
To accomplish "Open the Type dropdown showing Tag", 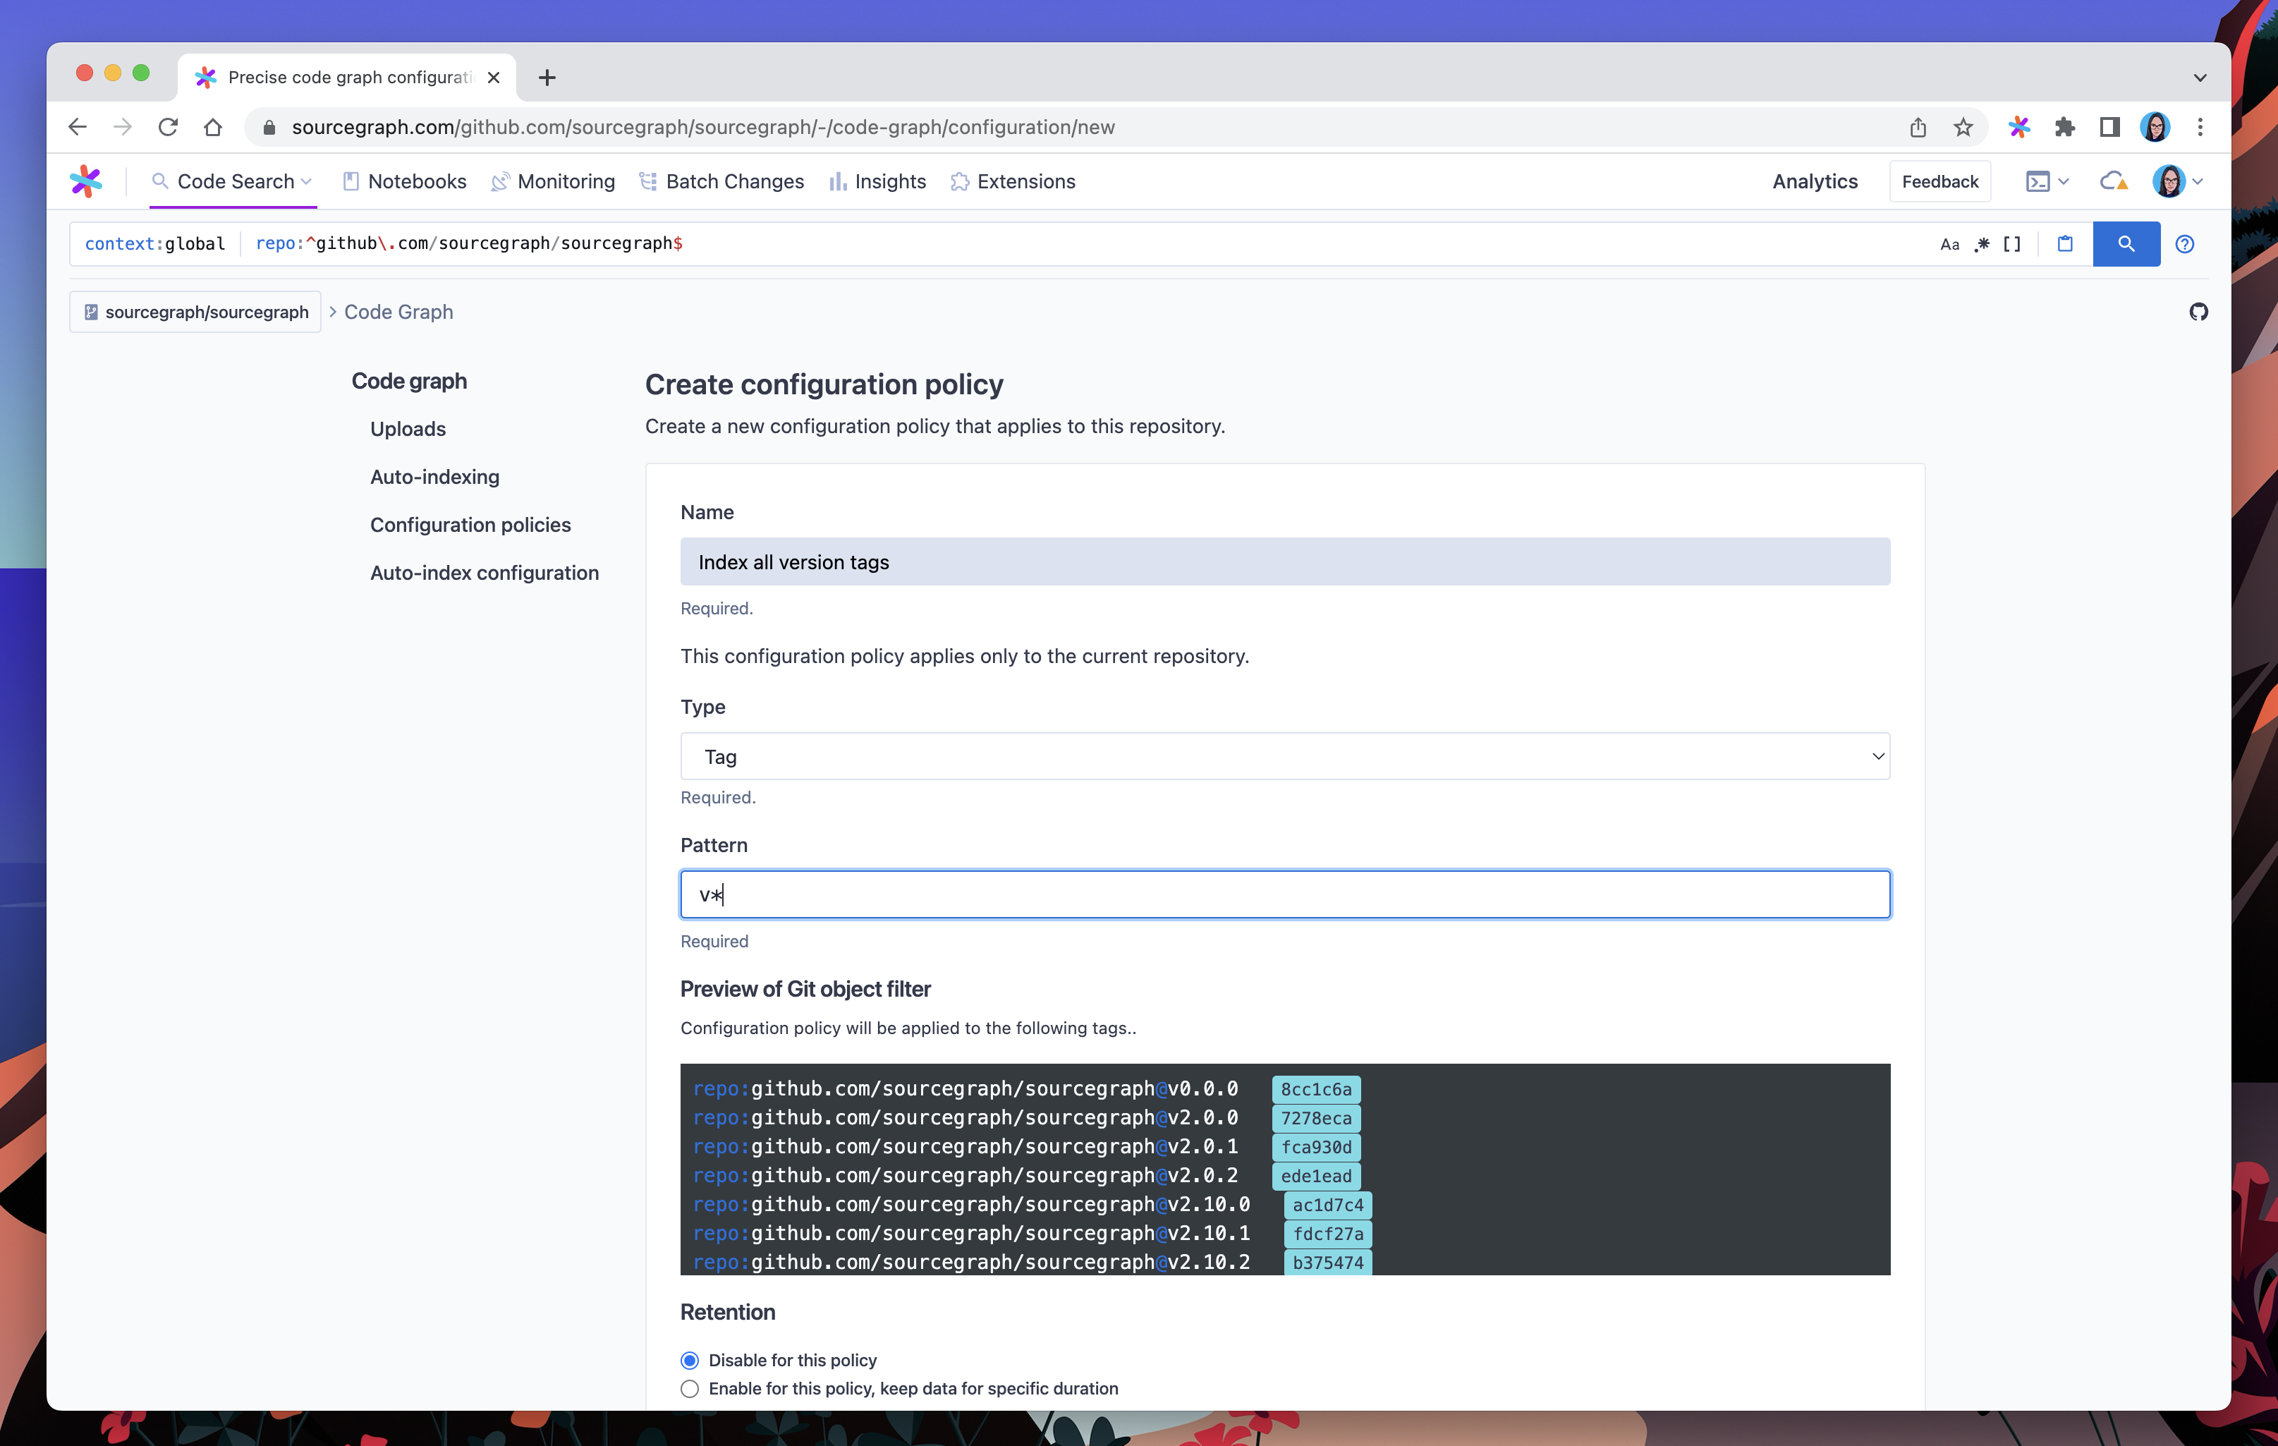I will tap(1285, 756).
